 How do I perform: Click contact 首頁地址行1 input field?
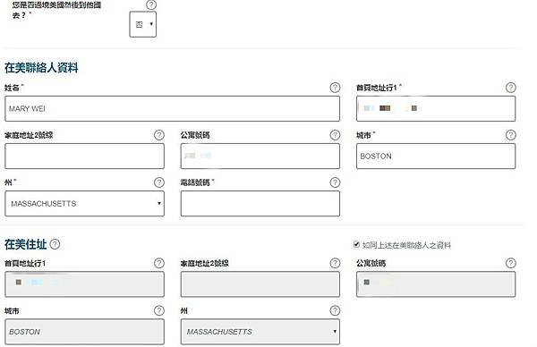436,109
